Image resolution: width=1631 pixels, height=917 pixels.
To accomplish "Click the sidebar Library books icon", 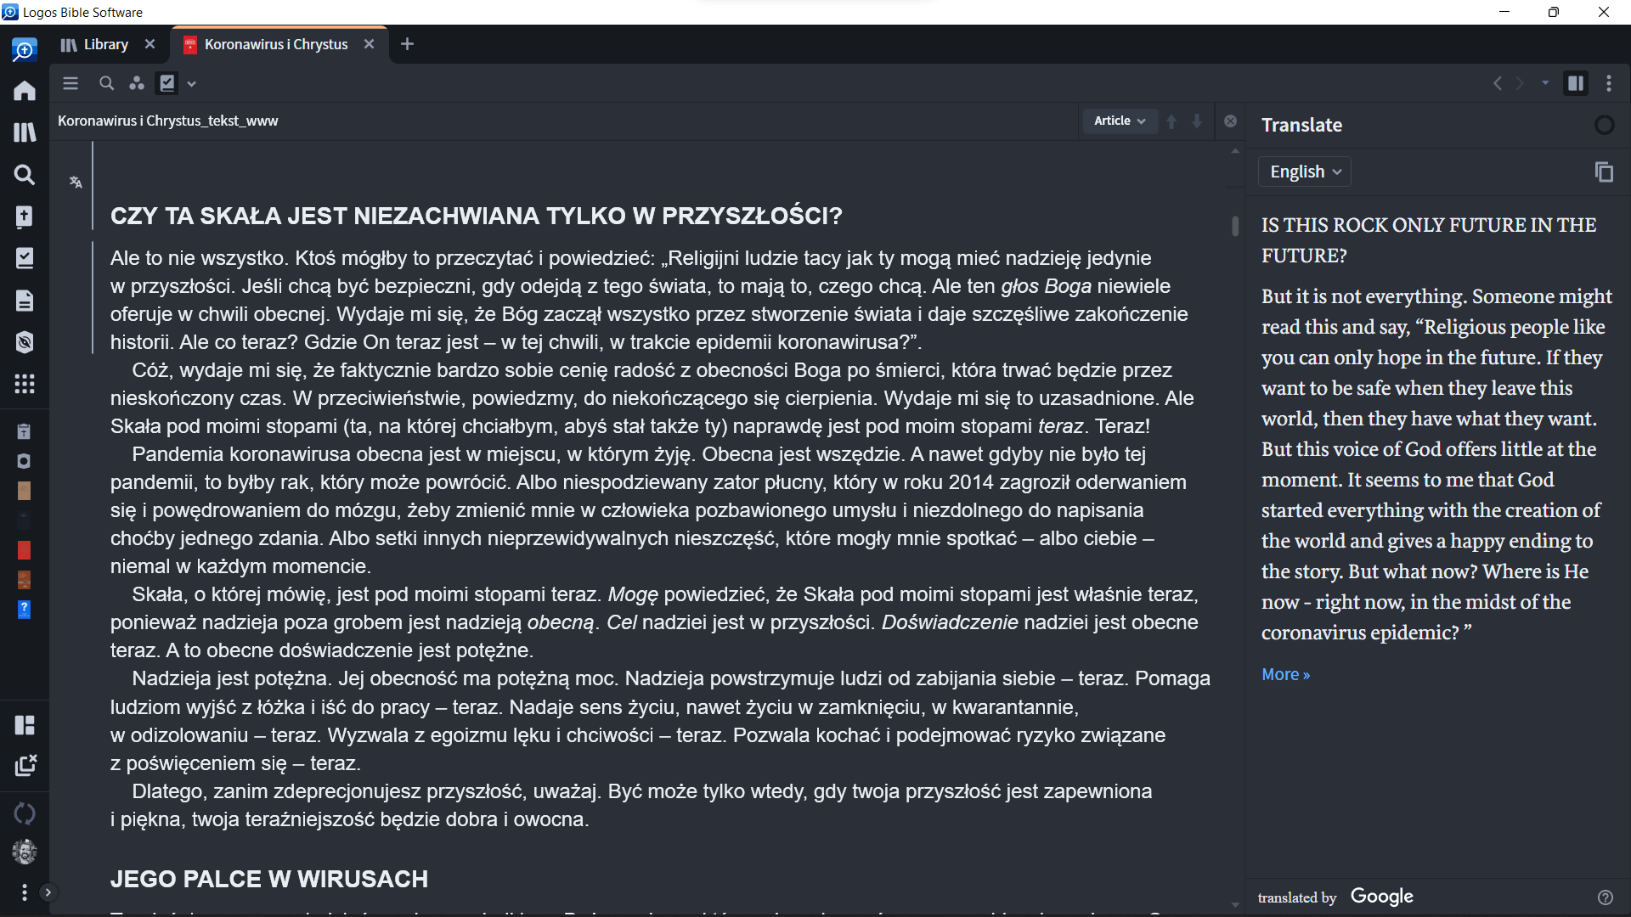I will tap(25, 132).
